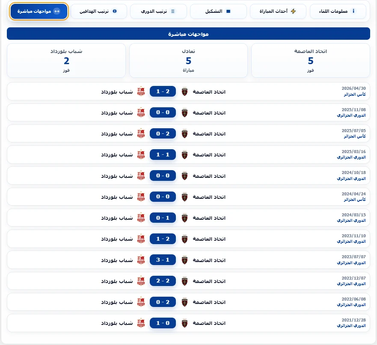Click CR Belouizdad crest in 2025/07/05 row
The height and width of the screenshot is (345, 377).
(141, 133)
